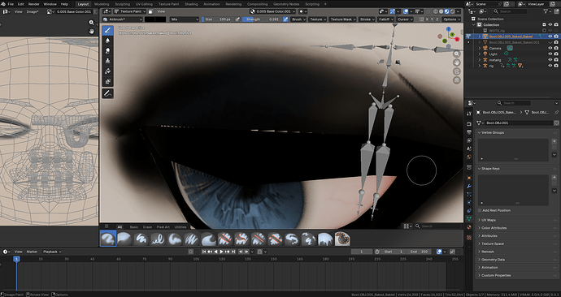Hide Boot.OBJ.005_Baked_Baked with eye icon
Viewport: 561px width, 297px height.
550,37
